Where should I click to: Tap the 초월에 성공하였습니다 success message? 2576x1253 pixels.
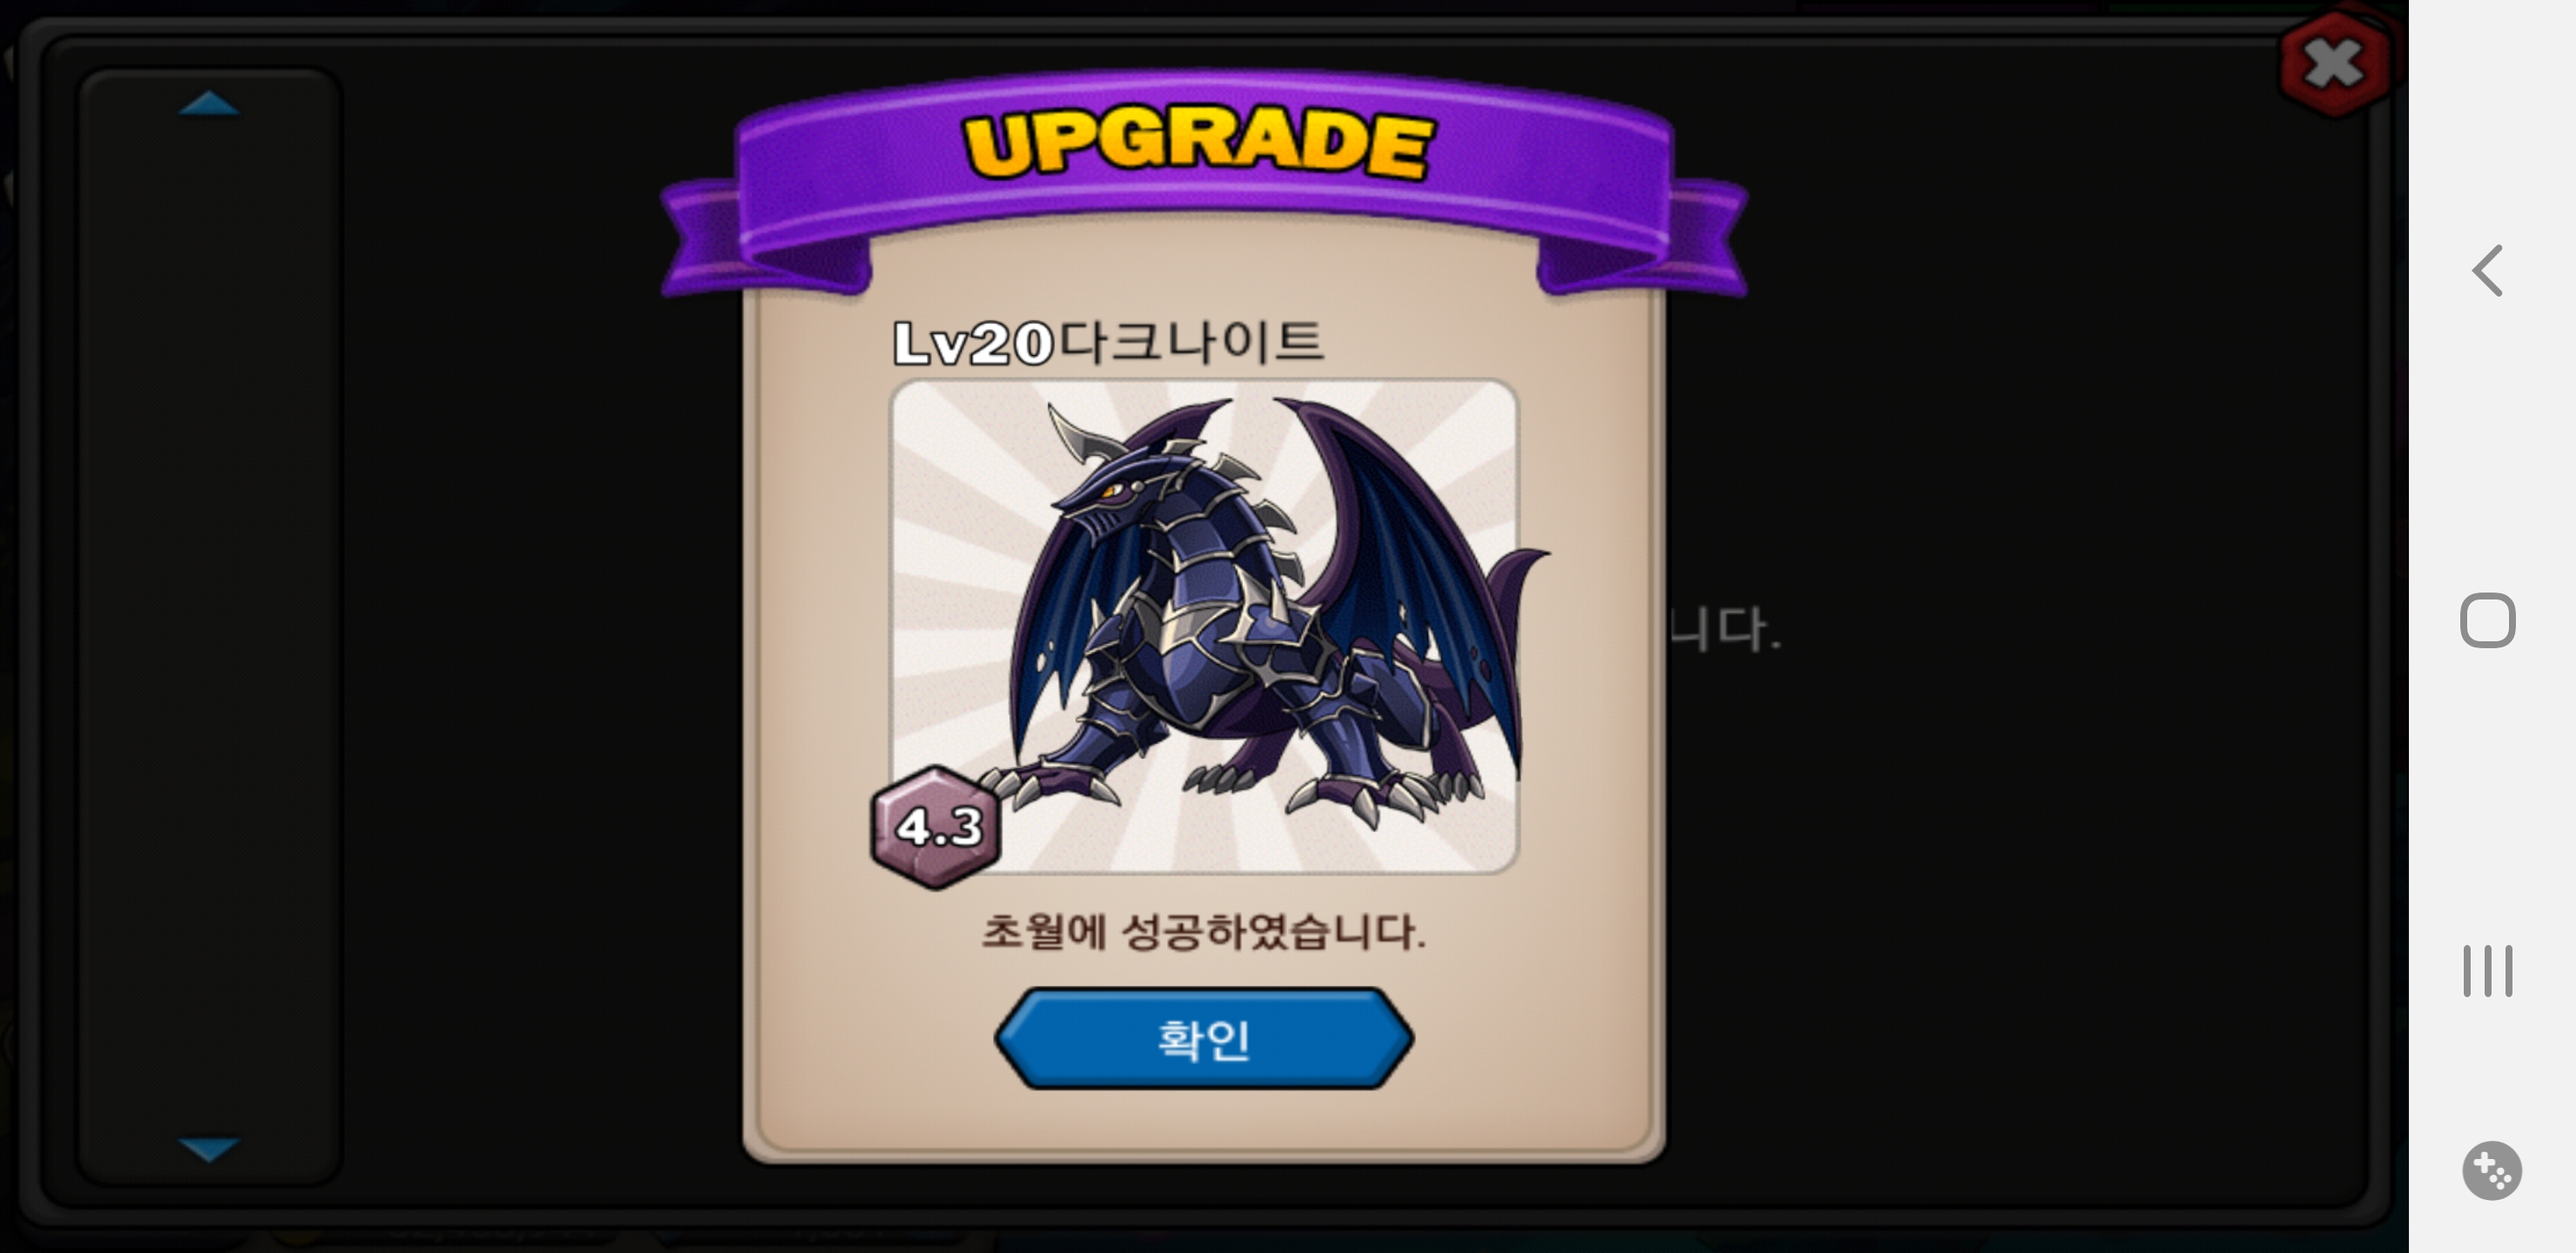1203,932
